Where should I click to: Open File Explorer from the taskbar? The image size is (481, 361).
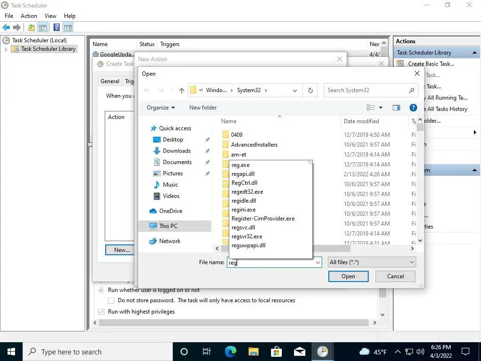(253, 352)
